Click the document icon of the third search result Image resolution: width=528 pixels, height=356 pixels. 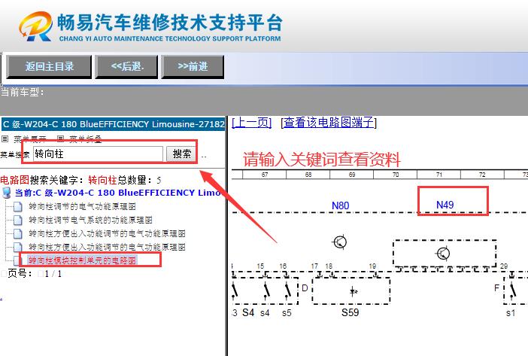(x=18, y=233)
